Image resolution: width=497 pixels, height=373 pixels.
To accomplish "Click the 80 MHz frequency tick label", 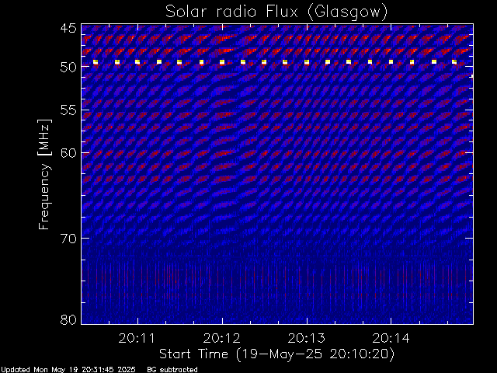I will pyautogui.click(x=68, y=319).
